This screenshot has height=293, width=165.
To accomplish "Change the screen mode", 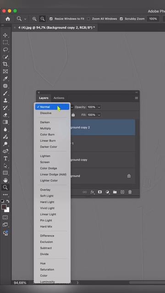I will 5,225.
